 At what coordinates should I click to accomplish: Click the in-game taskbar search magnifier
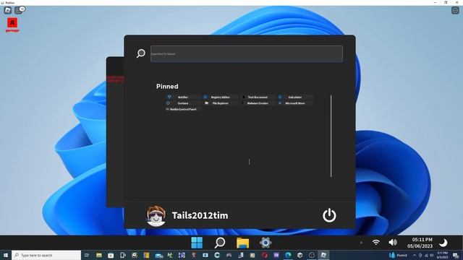coord(220,243)
